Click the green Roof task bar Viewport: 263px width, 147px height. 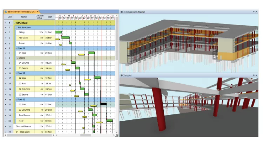pyautogui.click(x=109, y=120)
